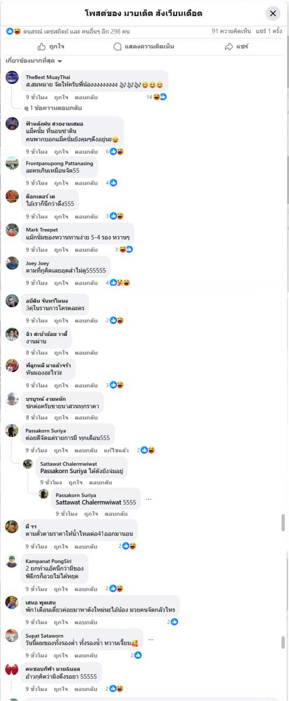Open TheBest MuayThai profile avatar
Screen dimensions: 289x701
point(12,78)
